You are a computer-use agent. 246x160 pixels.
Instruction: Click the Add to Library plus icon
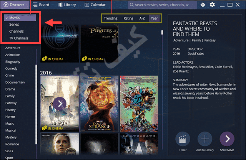[205, 139]
